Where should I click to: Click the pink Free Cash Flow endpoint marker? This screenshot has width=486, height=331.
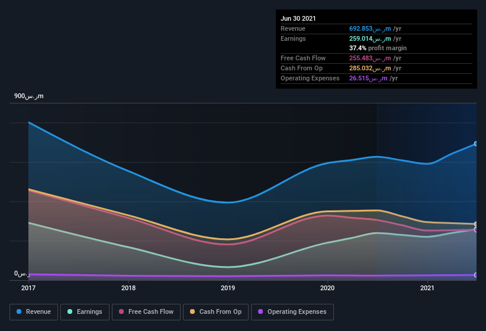[x=476, y=230]
